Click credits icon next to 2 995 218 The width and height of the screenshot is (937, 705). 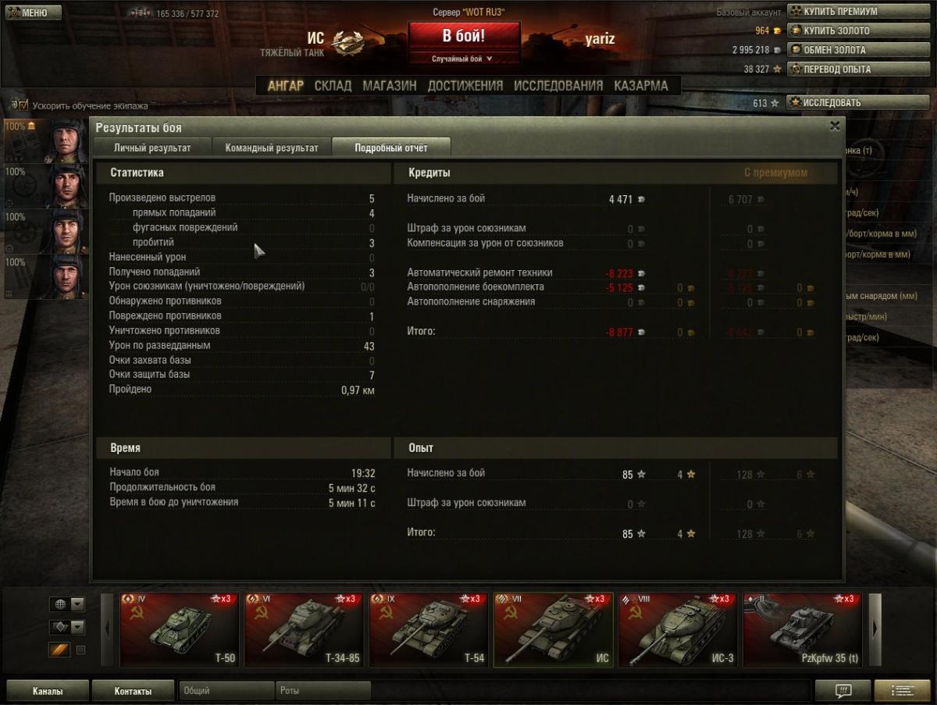coord(777,50)
